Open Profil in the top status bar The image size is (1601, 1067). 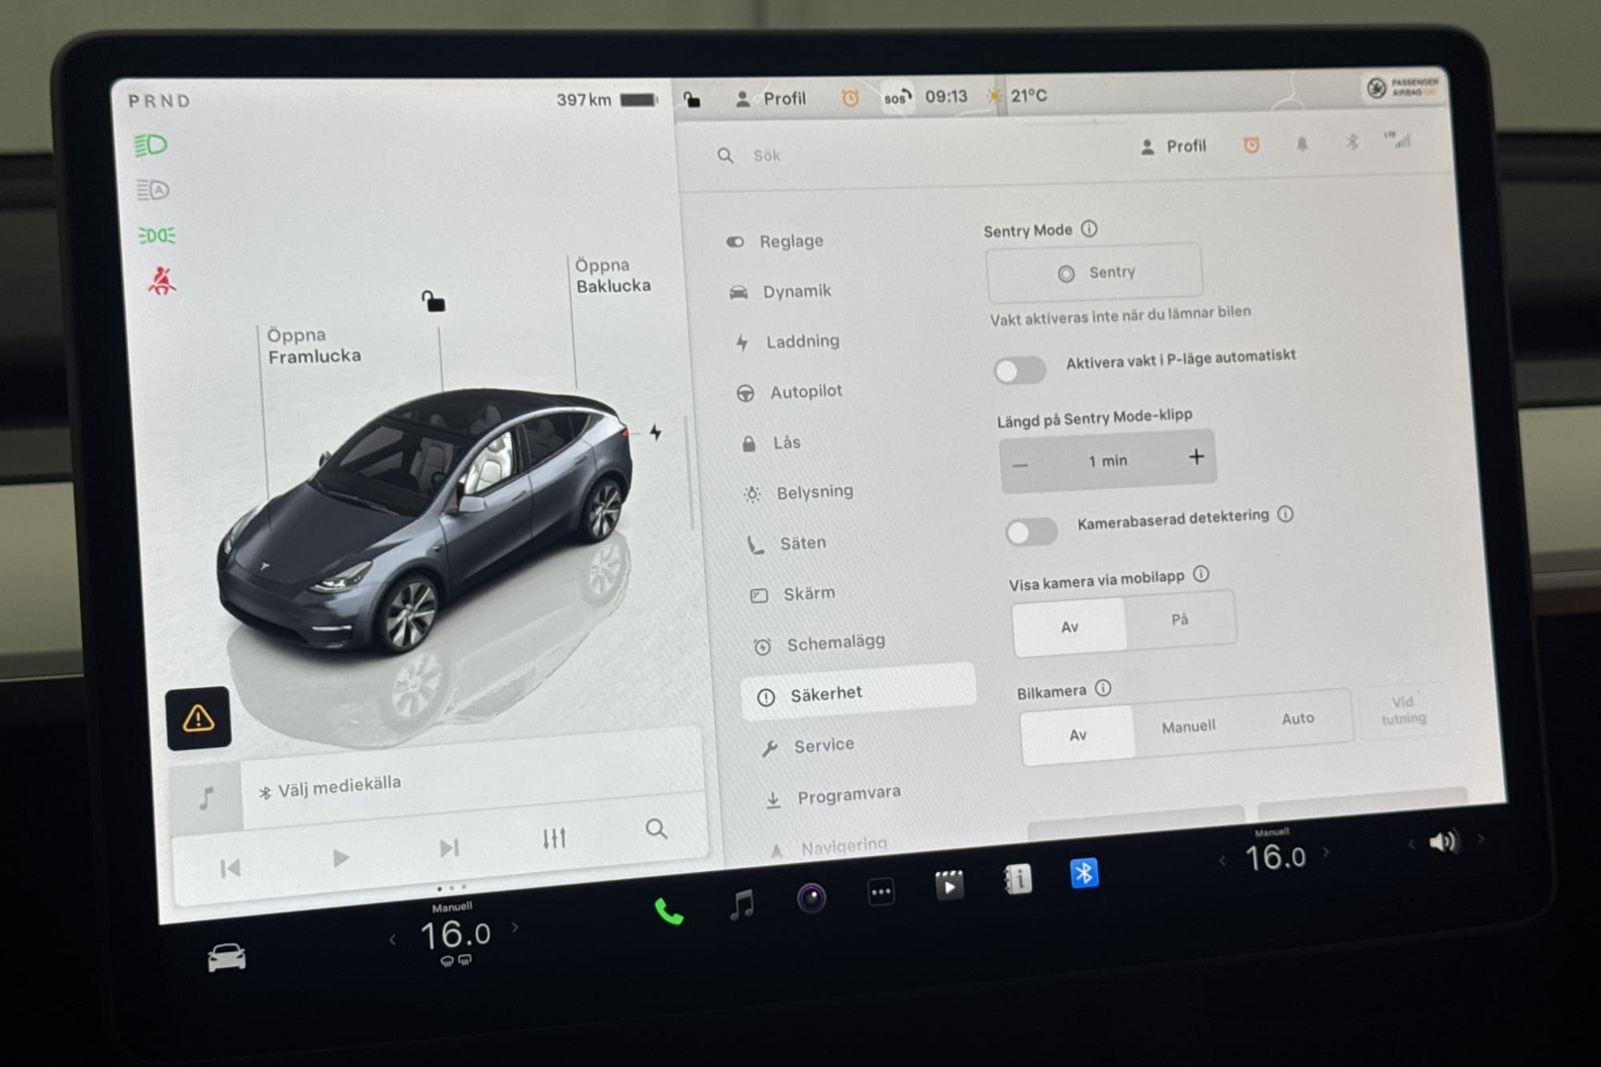click(770, 98)
